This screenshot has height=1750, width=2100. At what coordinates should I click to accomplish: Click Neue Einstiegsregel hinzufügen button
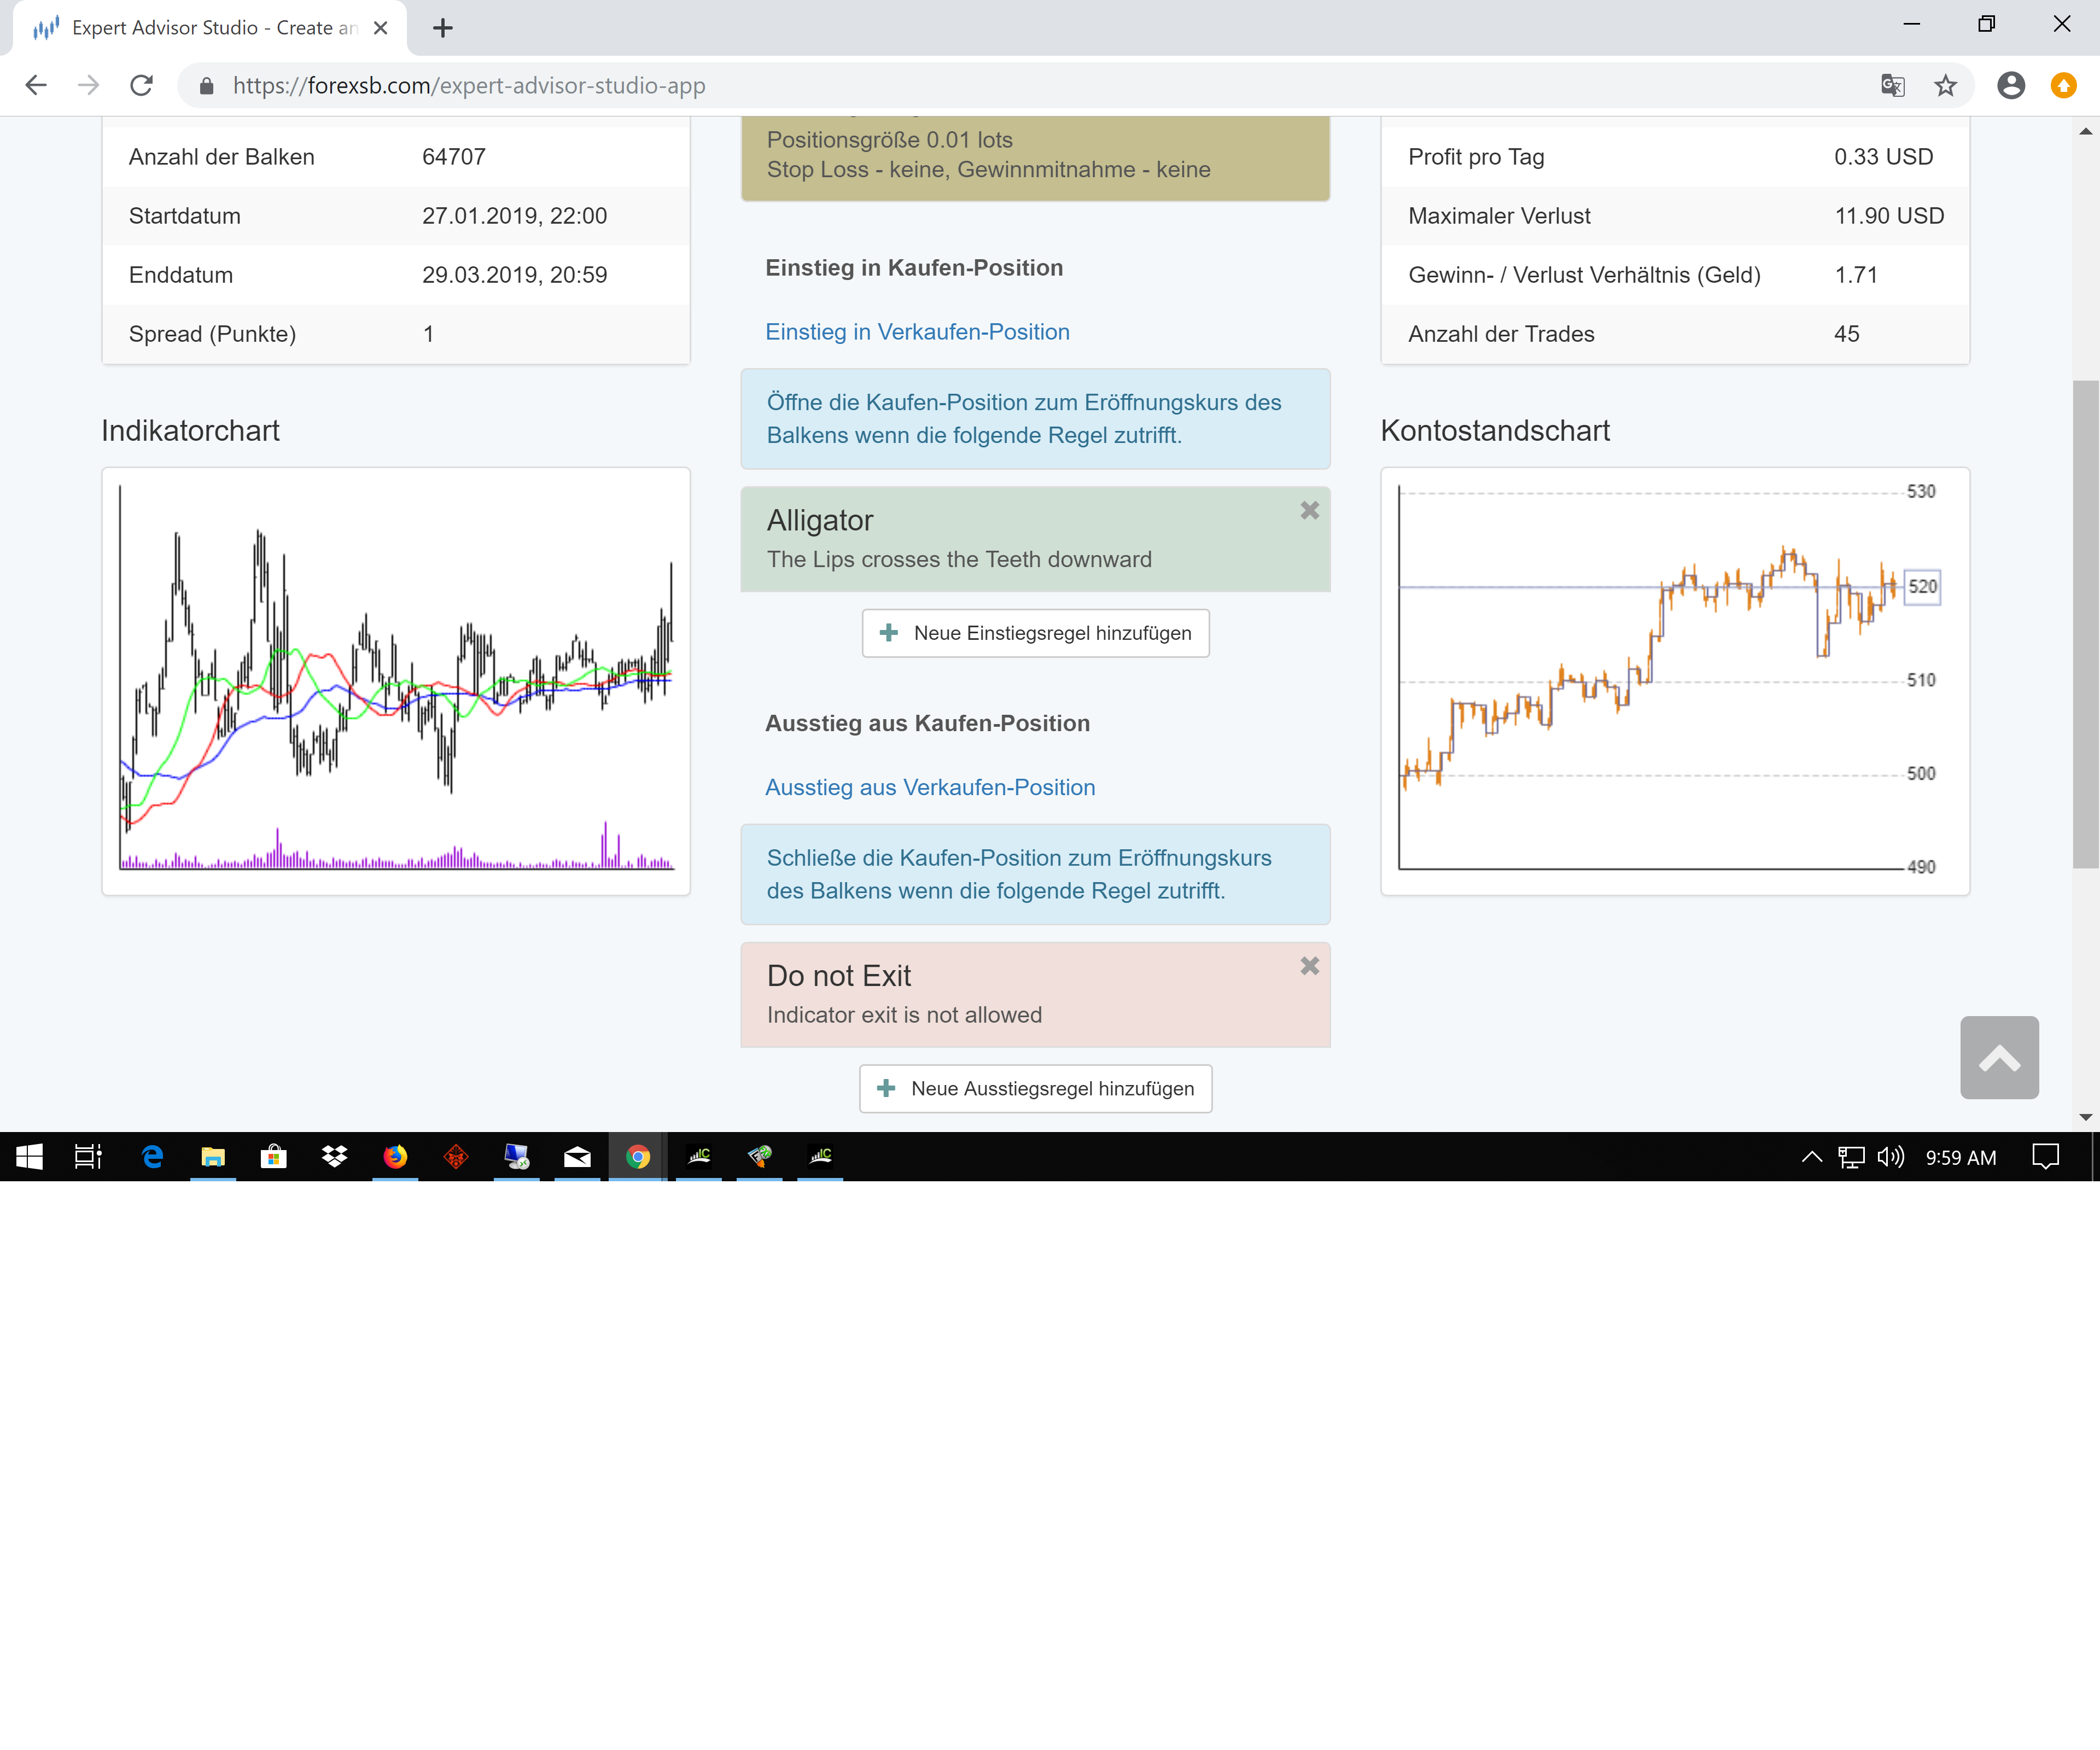point(1035,633)
